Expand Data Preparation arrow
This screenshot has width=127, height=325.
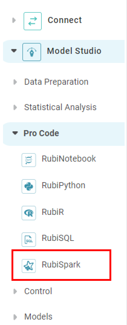[x=15, y=82]
